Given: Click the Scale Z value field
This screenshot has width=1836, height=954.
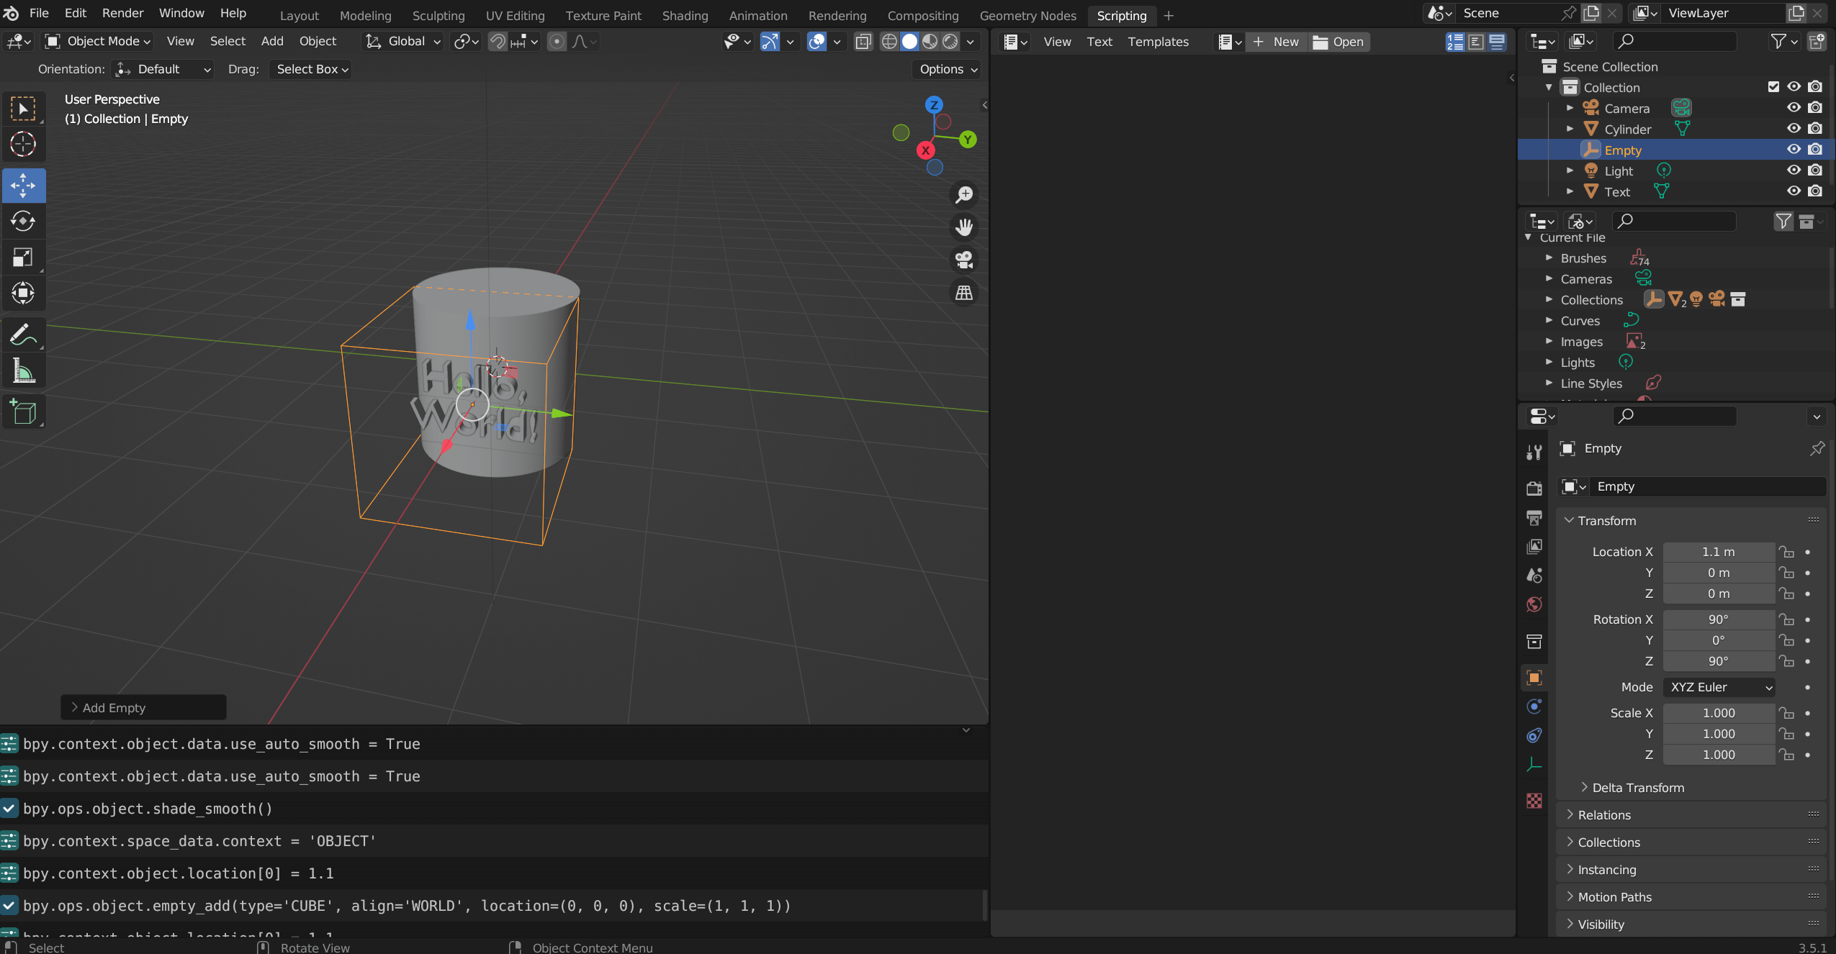Looking at the screenshot, I should tap(1719, 755).
